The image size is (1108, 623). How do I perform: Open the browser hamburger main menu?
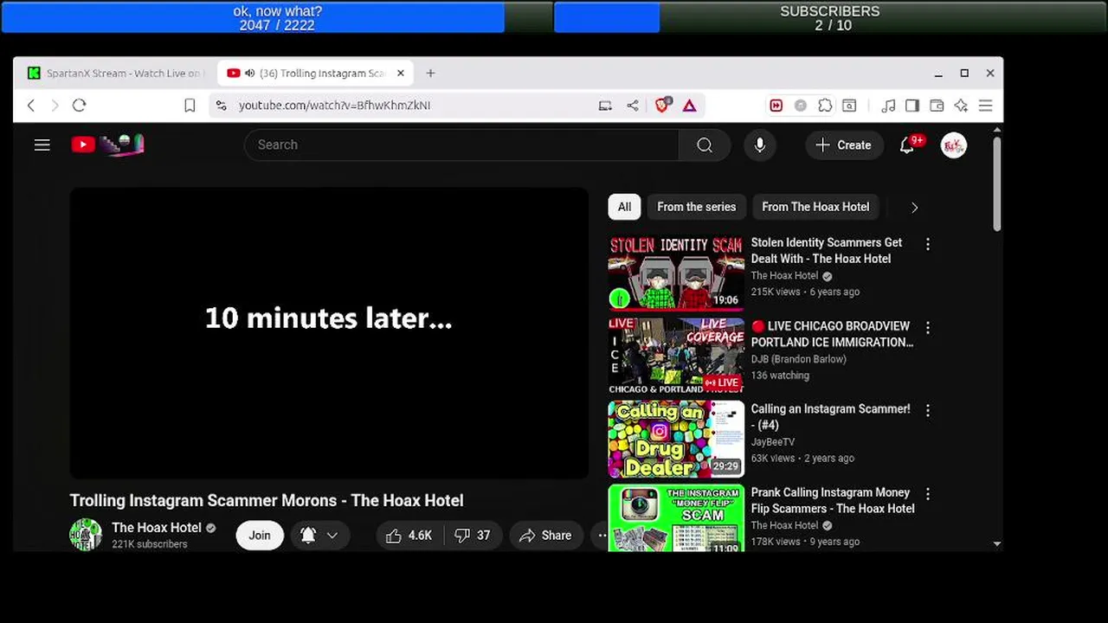pyautogui.click(x=985, y=106)
